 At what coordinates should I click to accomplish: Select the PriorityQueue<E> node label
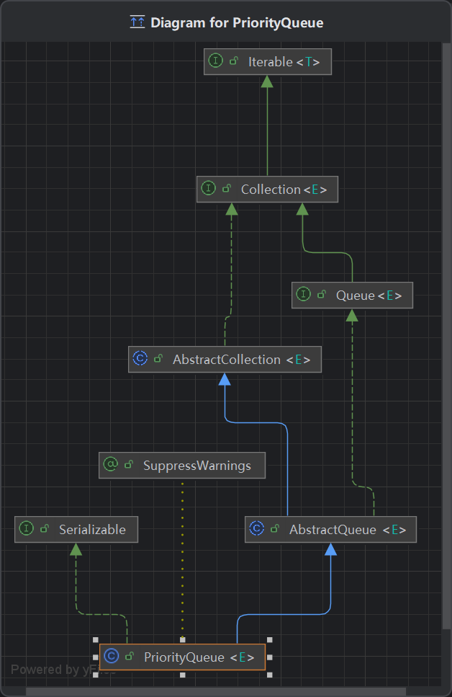(x=199, y=657)
